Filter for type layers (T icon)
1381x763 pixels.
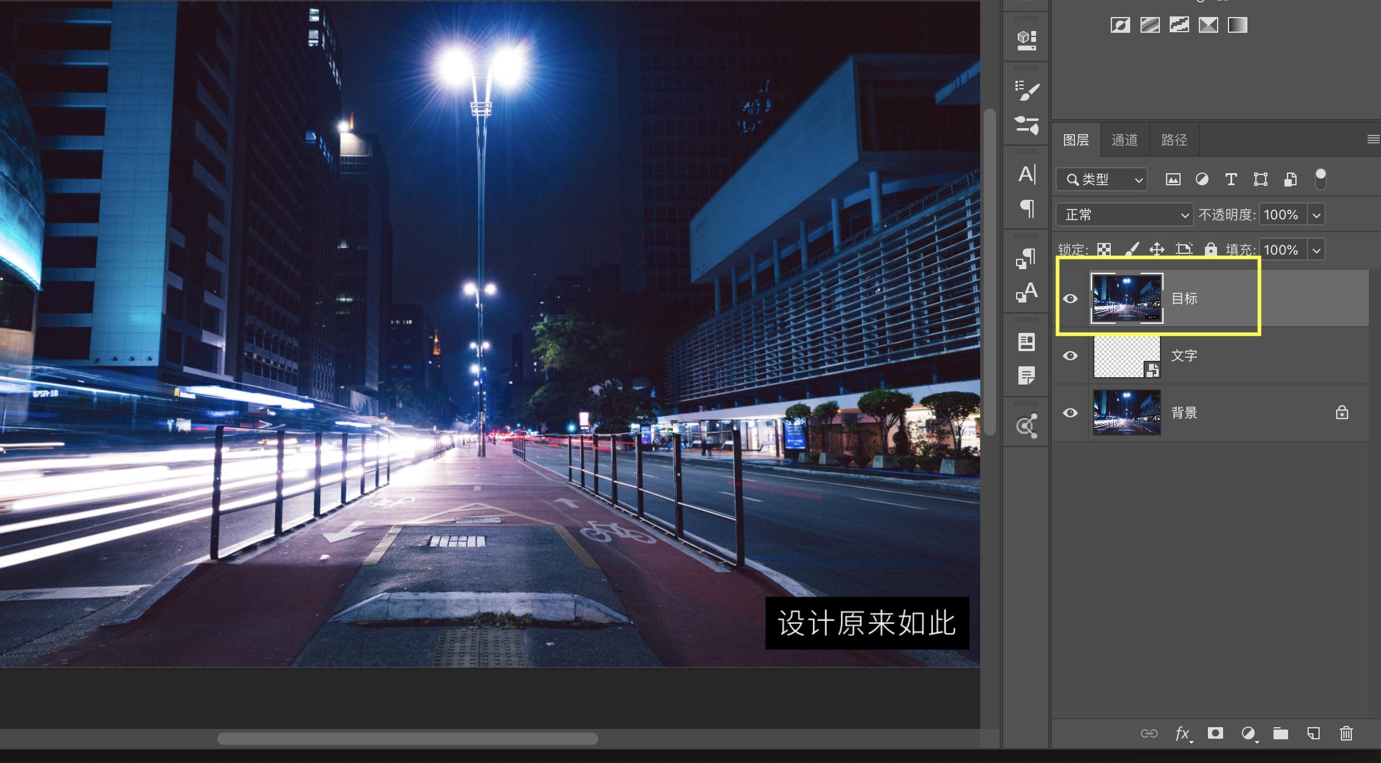click(1231, 179)
